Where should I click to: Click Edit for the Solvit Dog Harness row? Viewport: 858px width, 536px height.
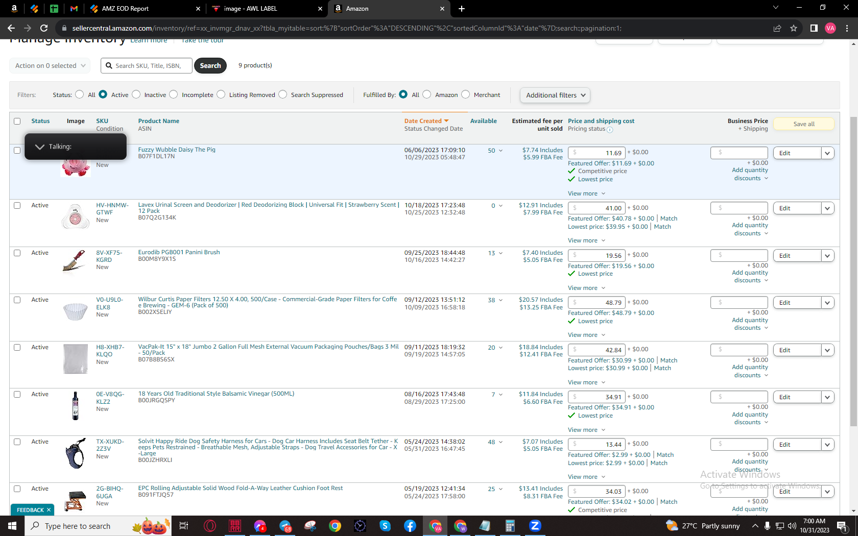[x=797, y=445]
